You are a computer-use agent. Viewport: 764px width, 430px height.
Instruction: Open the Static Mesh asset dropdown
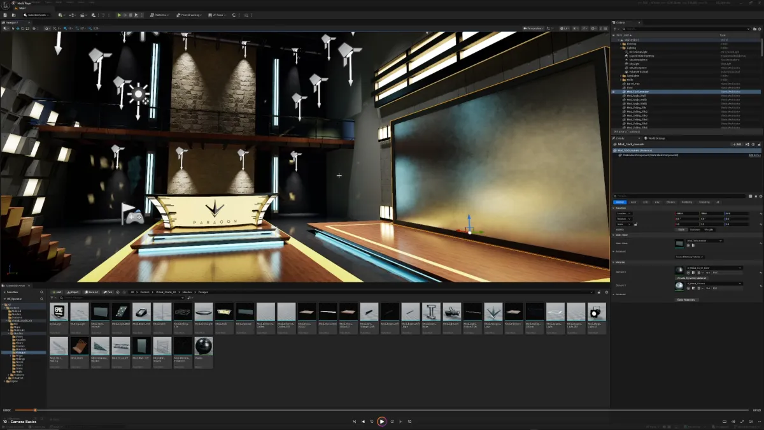pyautogui.click(x=704, y=241)
